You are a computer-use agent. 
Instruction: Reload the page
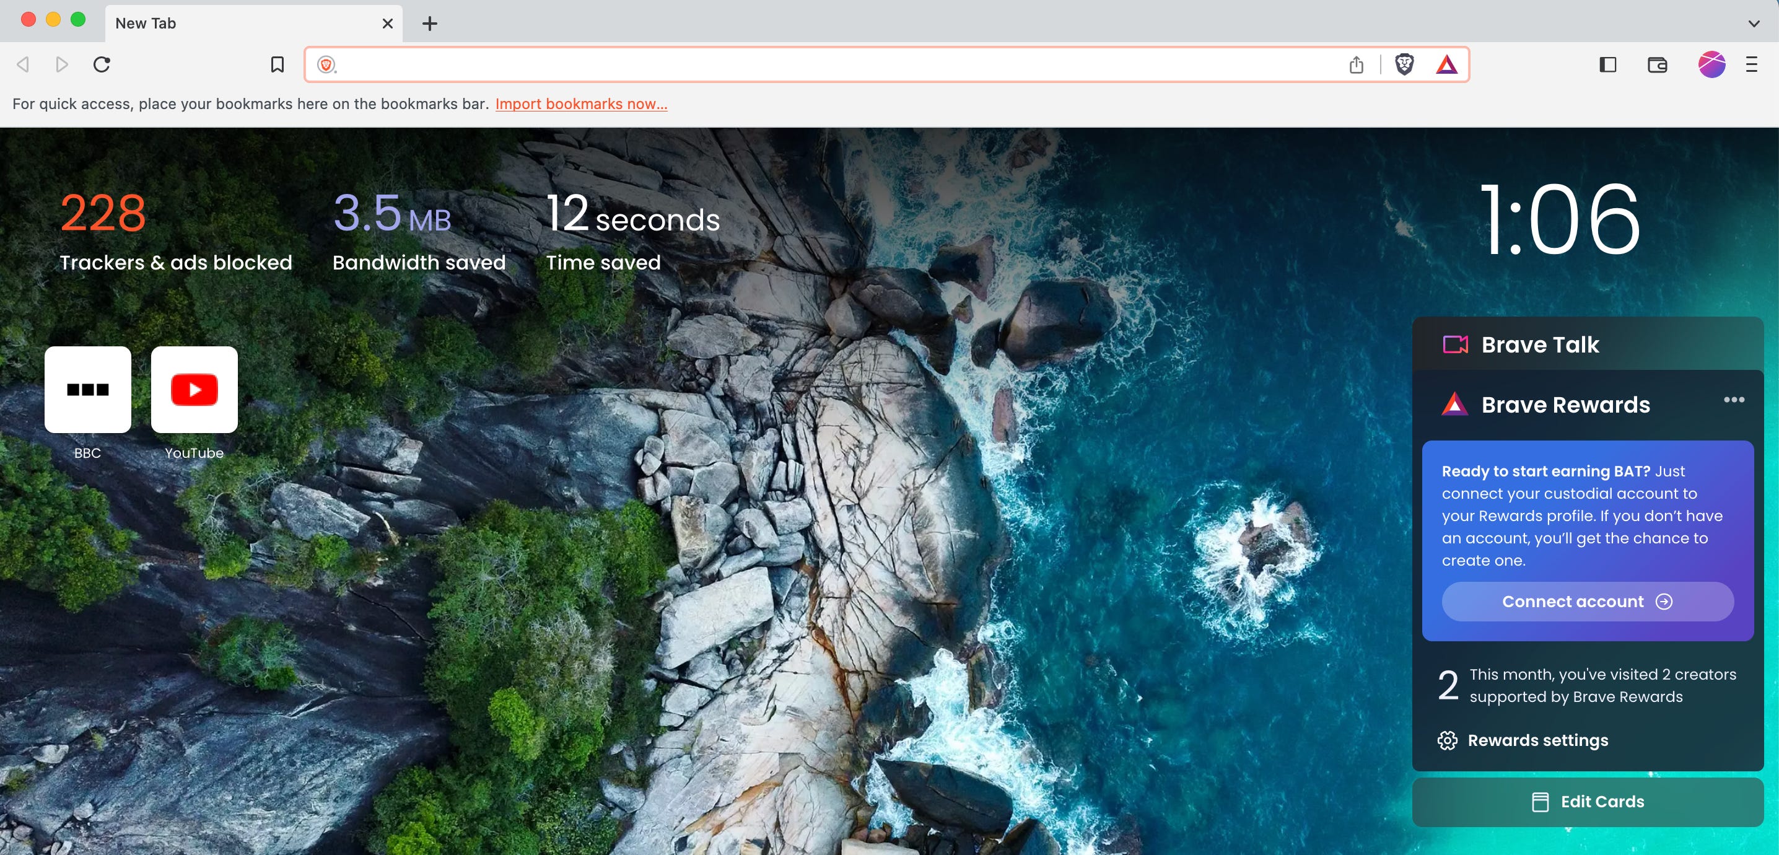(102, 64)
